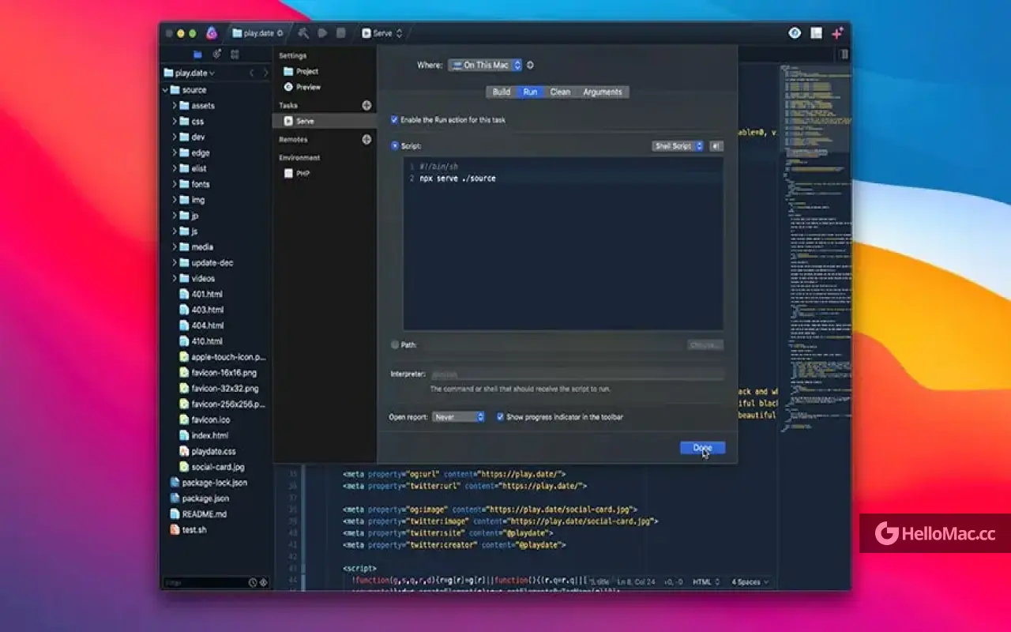The height and width of the screenshot is (632, 1011).
Task: Toggle Show progress indicator in the toolbar
Action: click(x=500, y=416)
